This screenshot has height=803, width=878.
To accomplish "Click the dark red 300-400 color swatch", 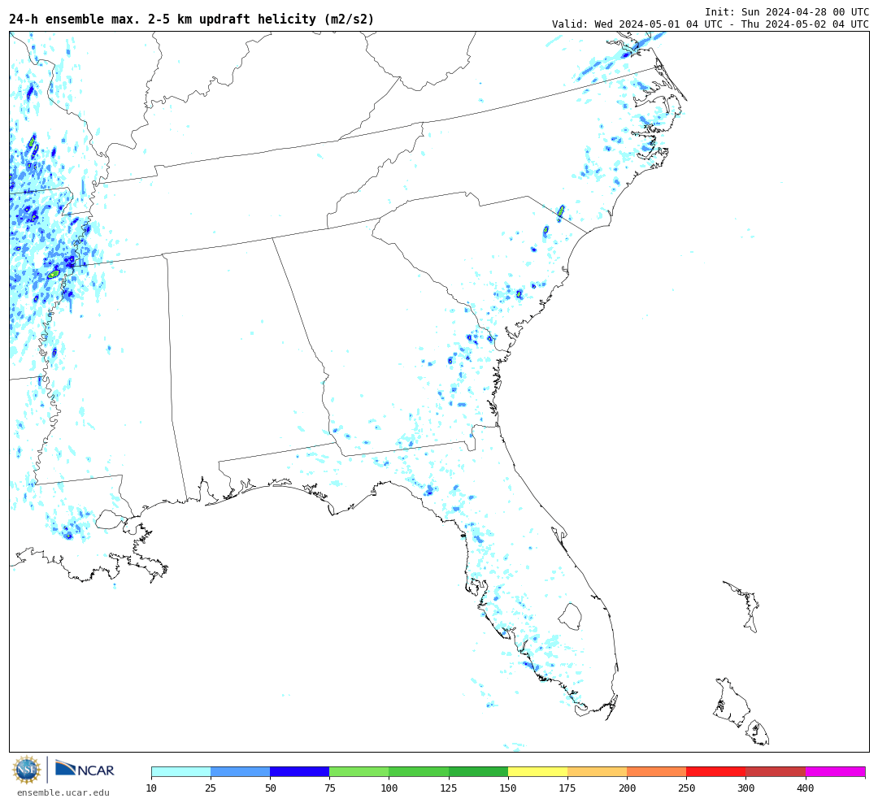I will [x=776, y=771].
